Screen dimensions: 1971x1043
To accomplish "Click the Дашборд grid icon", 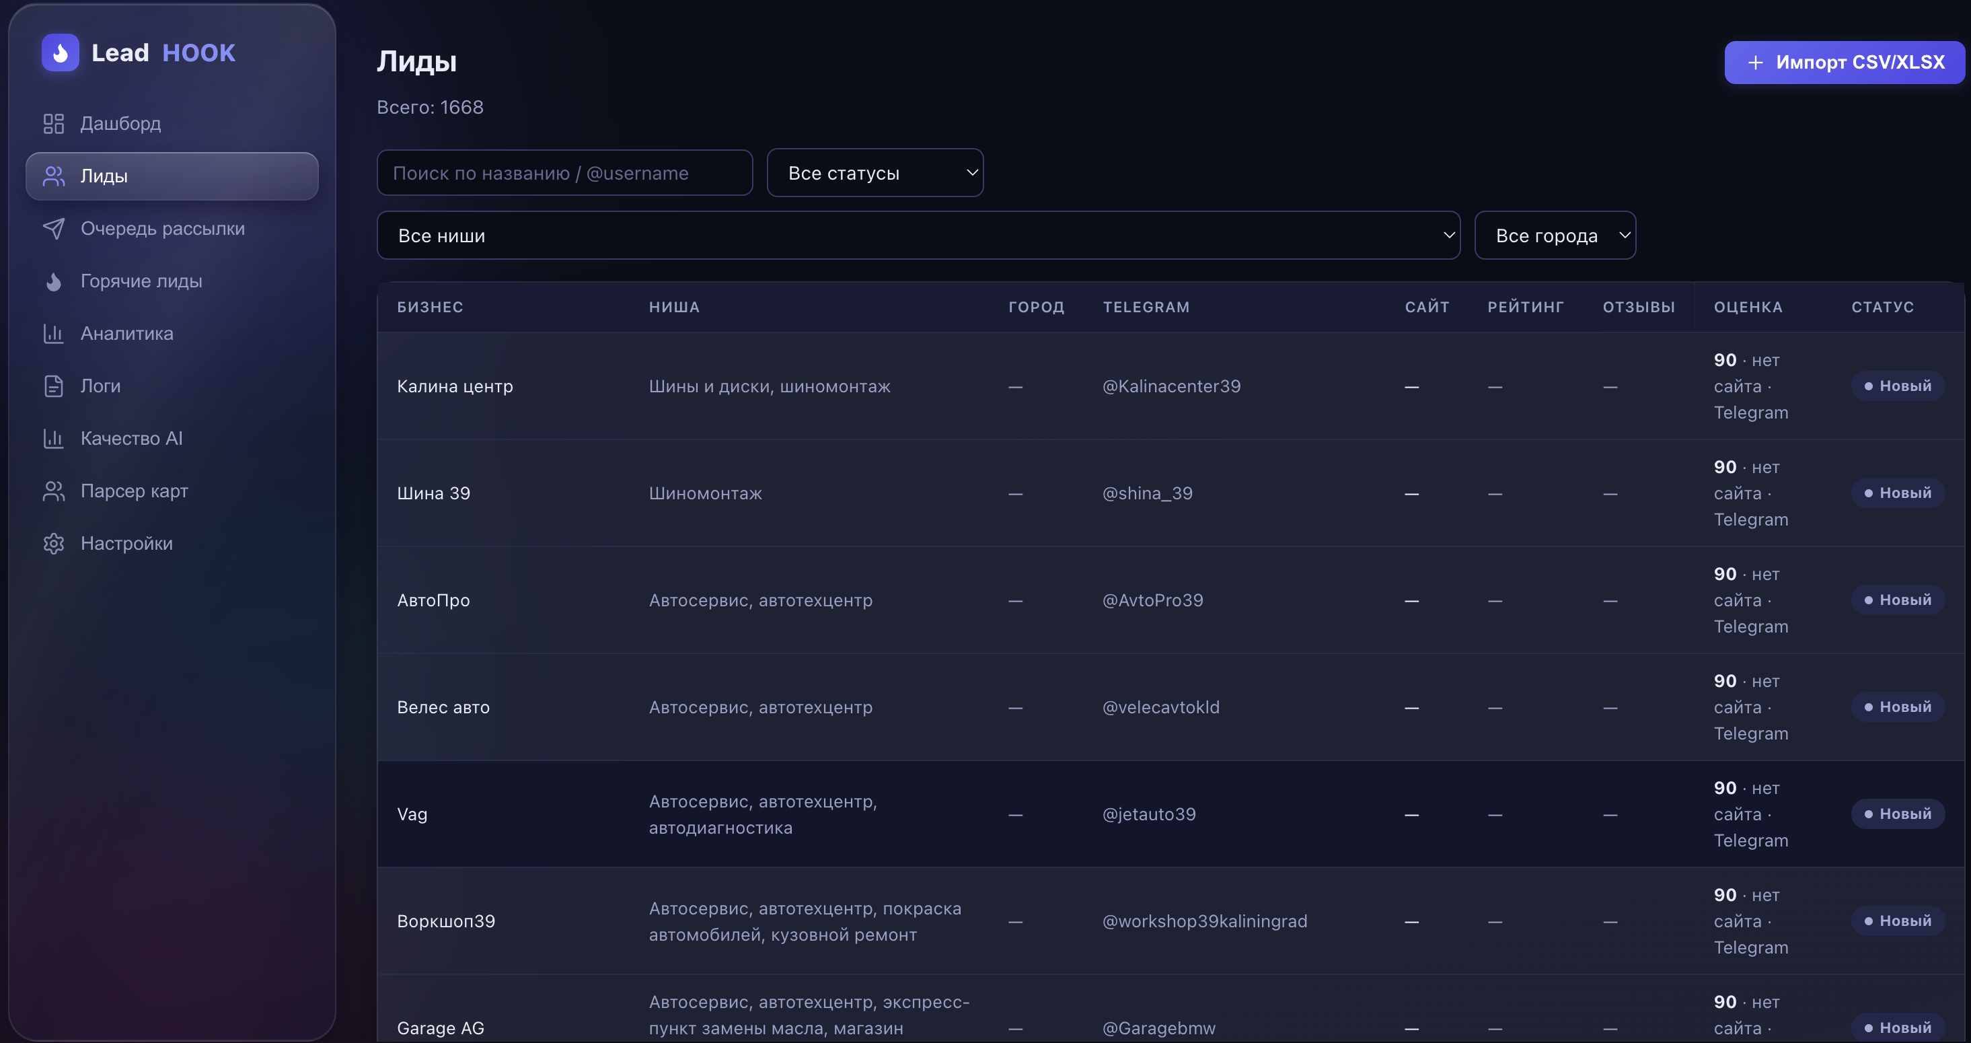I will (x=54, y=123).
